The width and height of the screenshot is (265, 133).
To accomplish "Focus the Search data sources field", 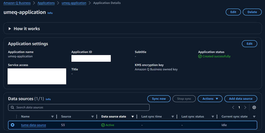I will [79, 108].
